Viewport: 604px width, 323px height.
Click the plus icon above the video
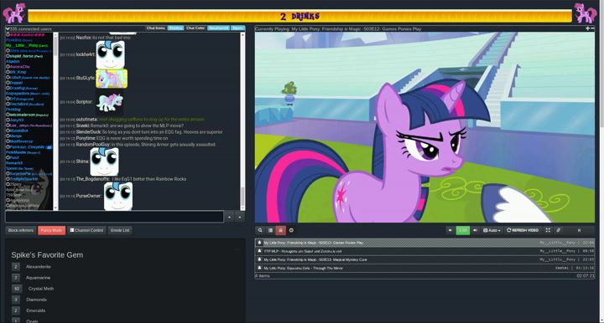[587, 28]
